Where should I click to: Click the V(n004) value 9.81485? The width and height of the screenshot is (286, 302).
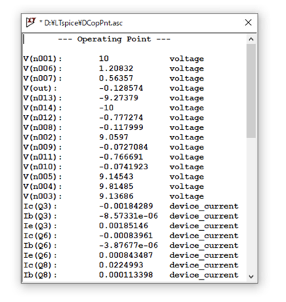point(116,187)
